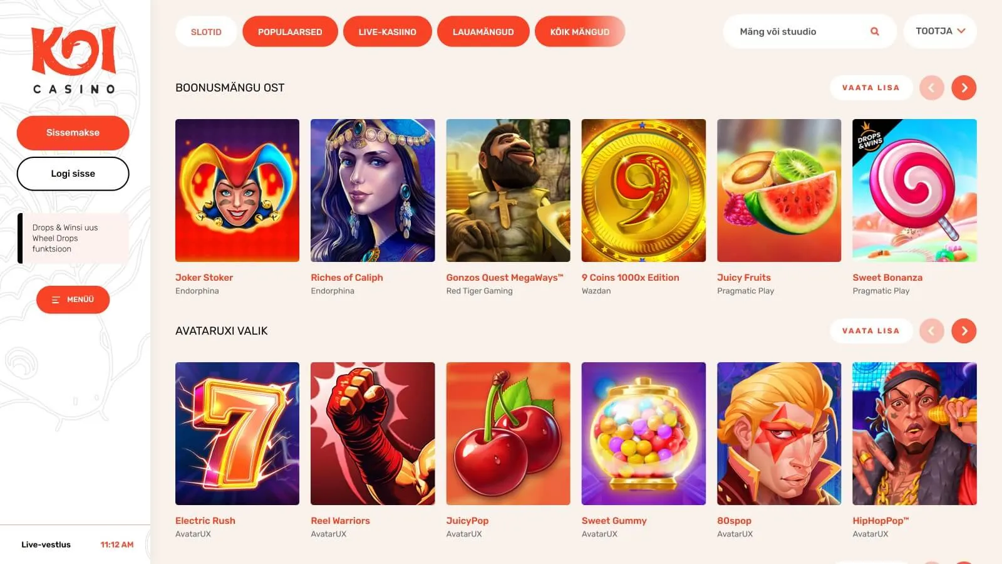Advance the Avataruxi Valik carousel forward
Image resolution: width=1002 pixels, height=564 pixels.
click(x=964, y=331)
